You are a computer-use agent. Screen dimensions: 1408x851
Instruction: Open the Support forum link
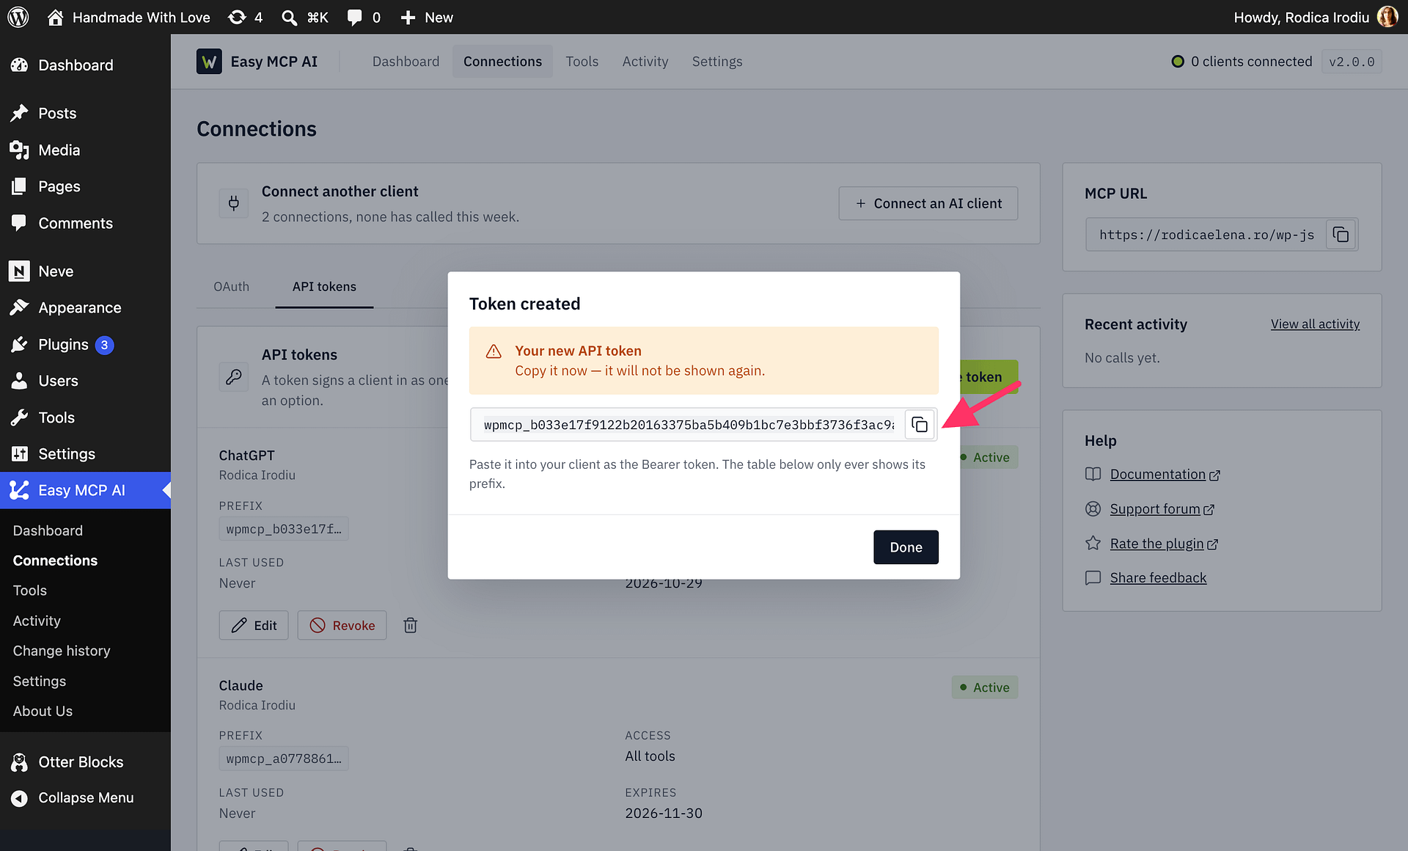1162,509
